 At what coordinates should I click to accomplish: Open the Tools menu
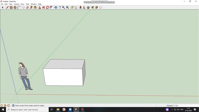coord(28,4)
